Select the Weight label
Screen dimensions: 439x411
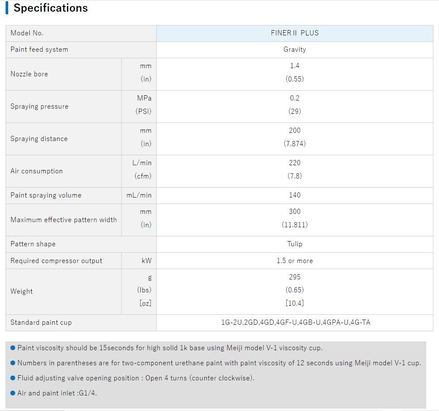pyautogui.click(x=22, y=292)
